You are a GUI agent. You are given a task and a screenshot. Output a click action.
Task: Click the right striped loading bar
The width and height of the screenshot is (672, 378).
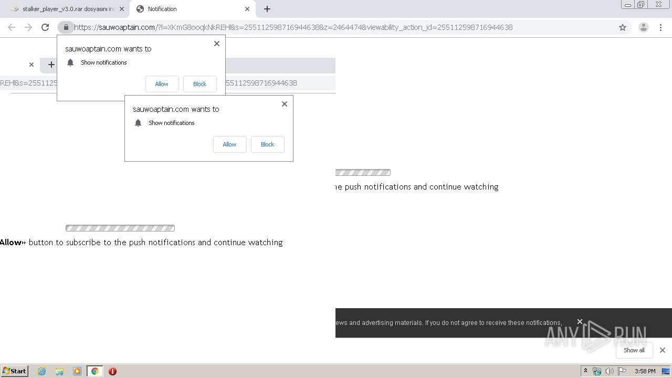[x=363, y=172]
